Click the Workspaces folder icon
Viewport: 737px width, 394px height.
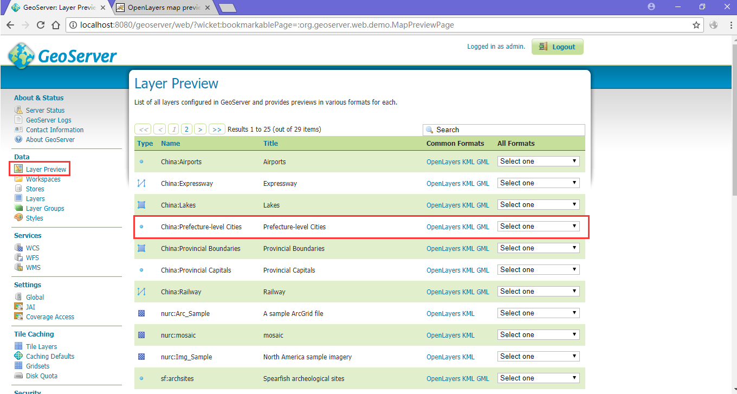(19, 179)
